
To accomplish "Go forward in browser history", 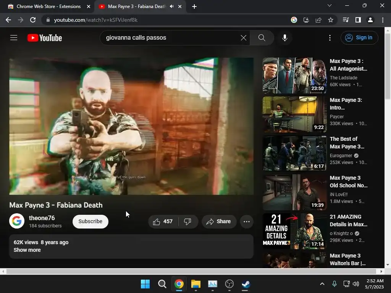I will (21, 20).
